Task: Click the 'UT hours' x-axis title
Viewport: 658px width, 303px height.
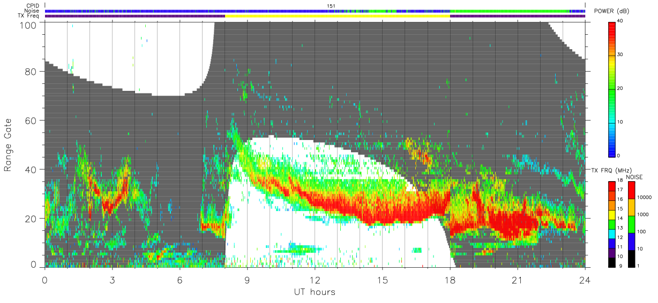Action: (315, 292)
